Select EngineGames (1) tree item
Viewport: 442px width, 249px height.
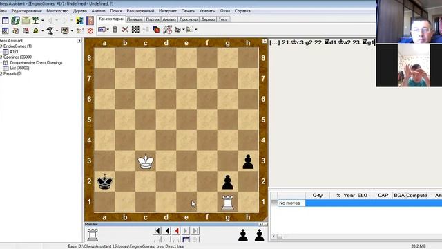coord(17,46)
